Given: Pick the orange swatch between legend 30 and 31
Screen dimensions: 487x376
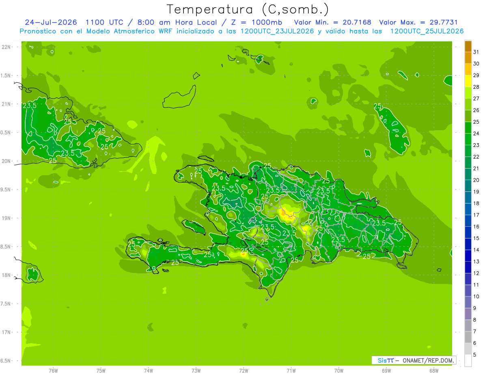Looking at the screenshot, I should coord(468,58).
